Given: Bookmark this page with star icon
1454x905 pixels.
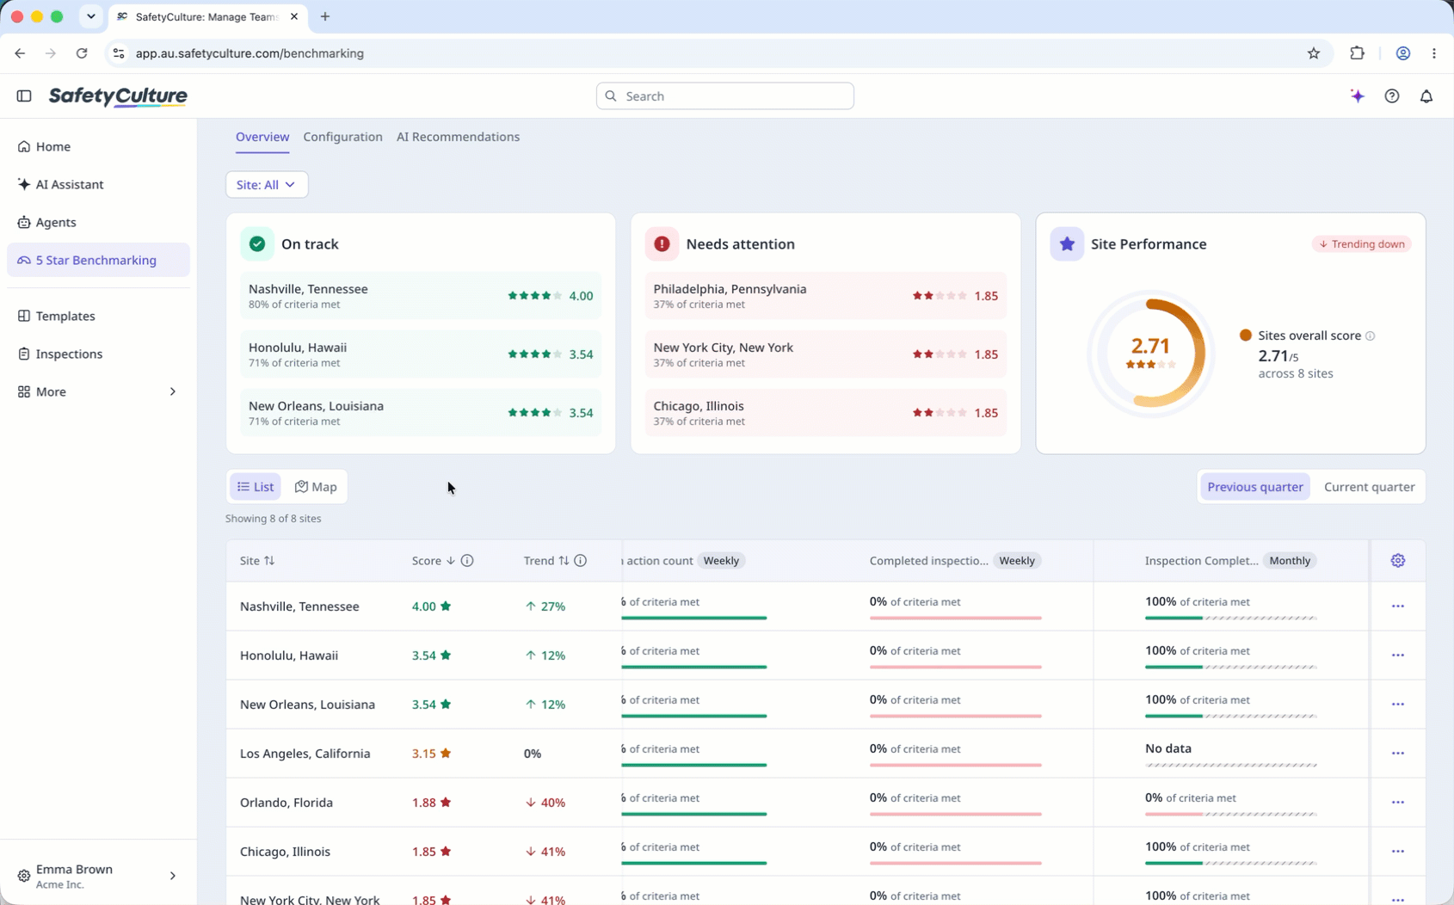Looking at the screenshot, I should (1314, 53).
